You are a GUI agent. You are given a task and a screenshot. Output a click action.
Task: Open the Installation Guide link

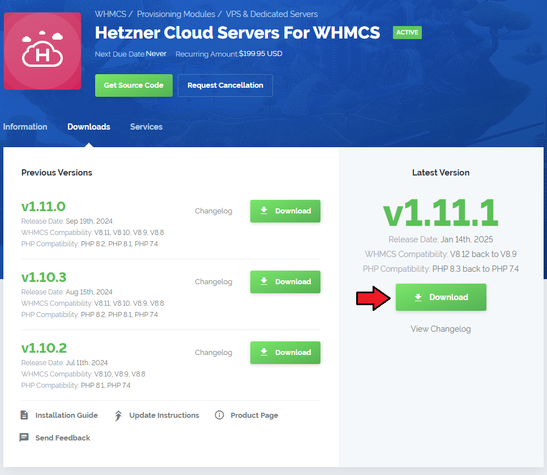click(x=66, y=415)
